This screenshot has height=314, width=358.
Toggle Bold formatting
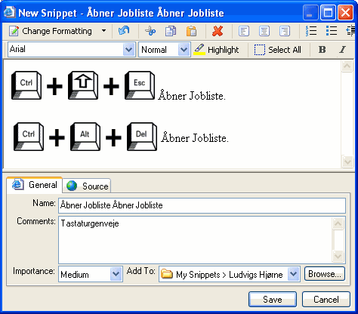[322, 50]
